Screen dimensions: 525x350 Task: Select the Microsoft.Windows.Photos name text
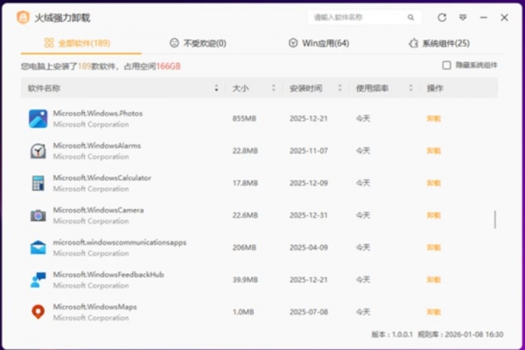(x=98, y=113)
